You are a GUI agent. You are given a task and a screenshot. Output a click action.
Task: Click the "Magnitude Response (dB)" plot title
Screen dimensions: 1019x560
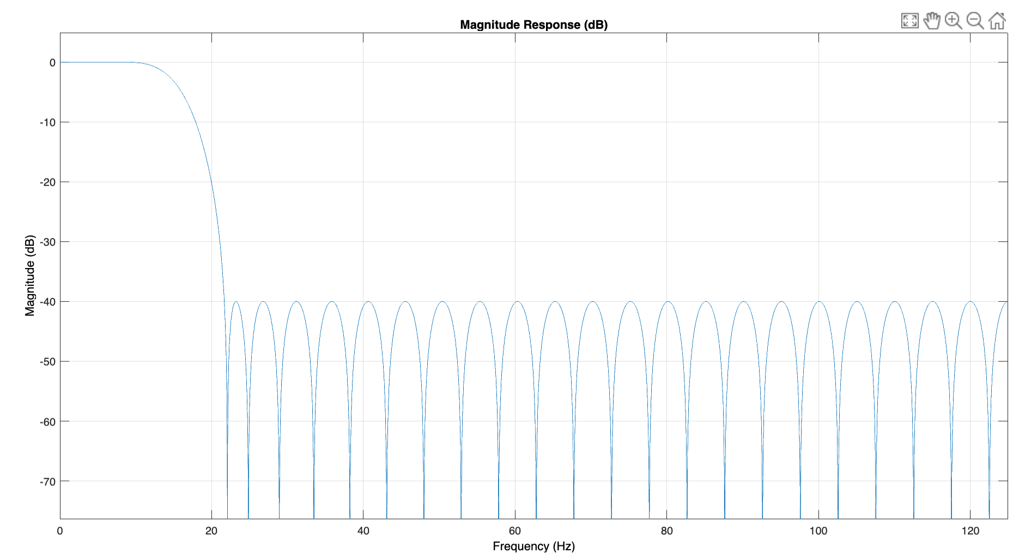pyautogui.click(x=533, y=25)
